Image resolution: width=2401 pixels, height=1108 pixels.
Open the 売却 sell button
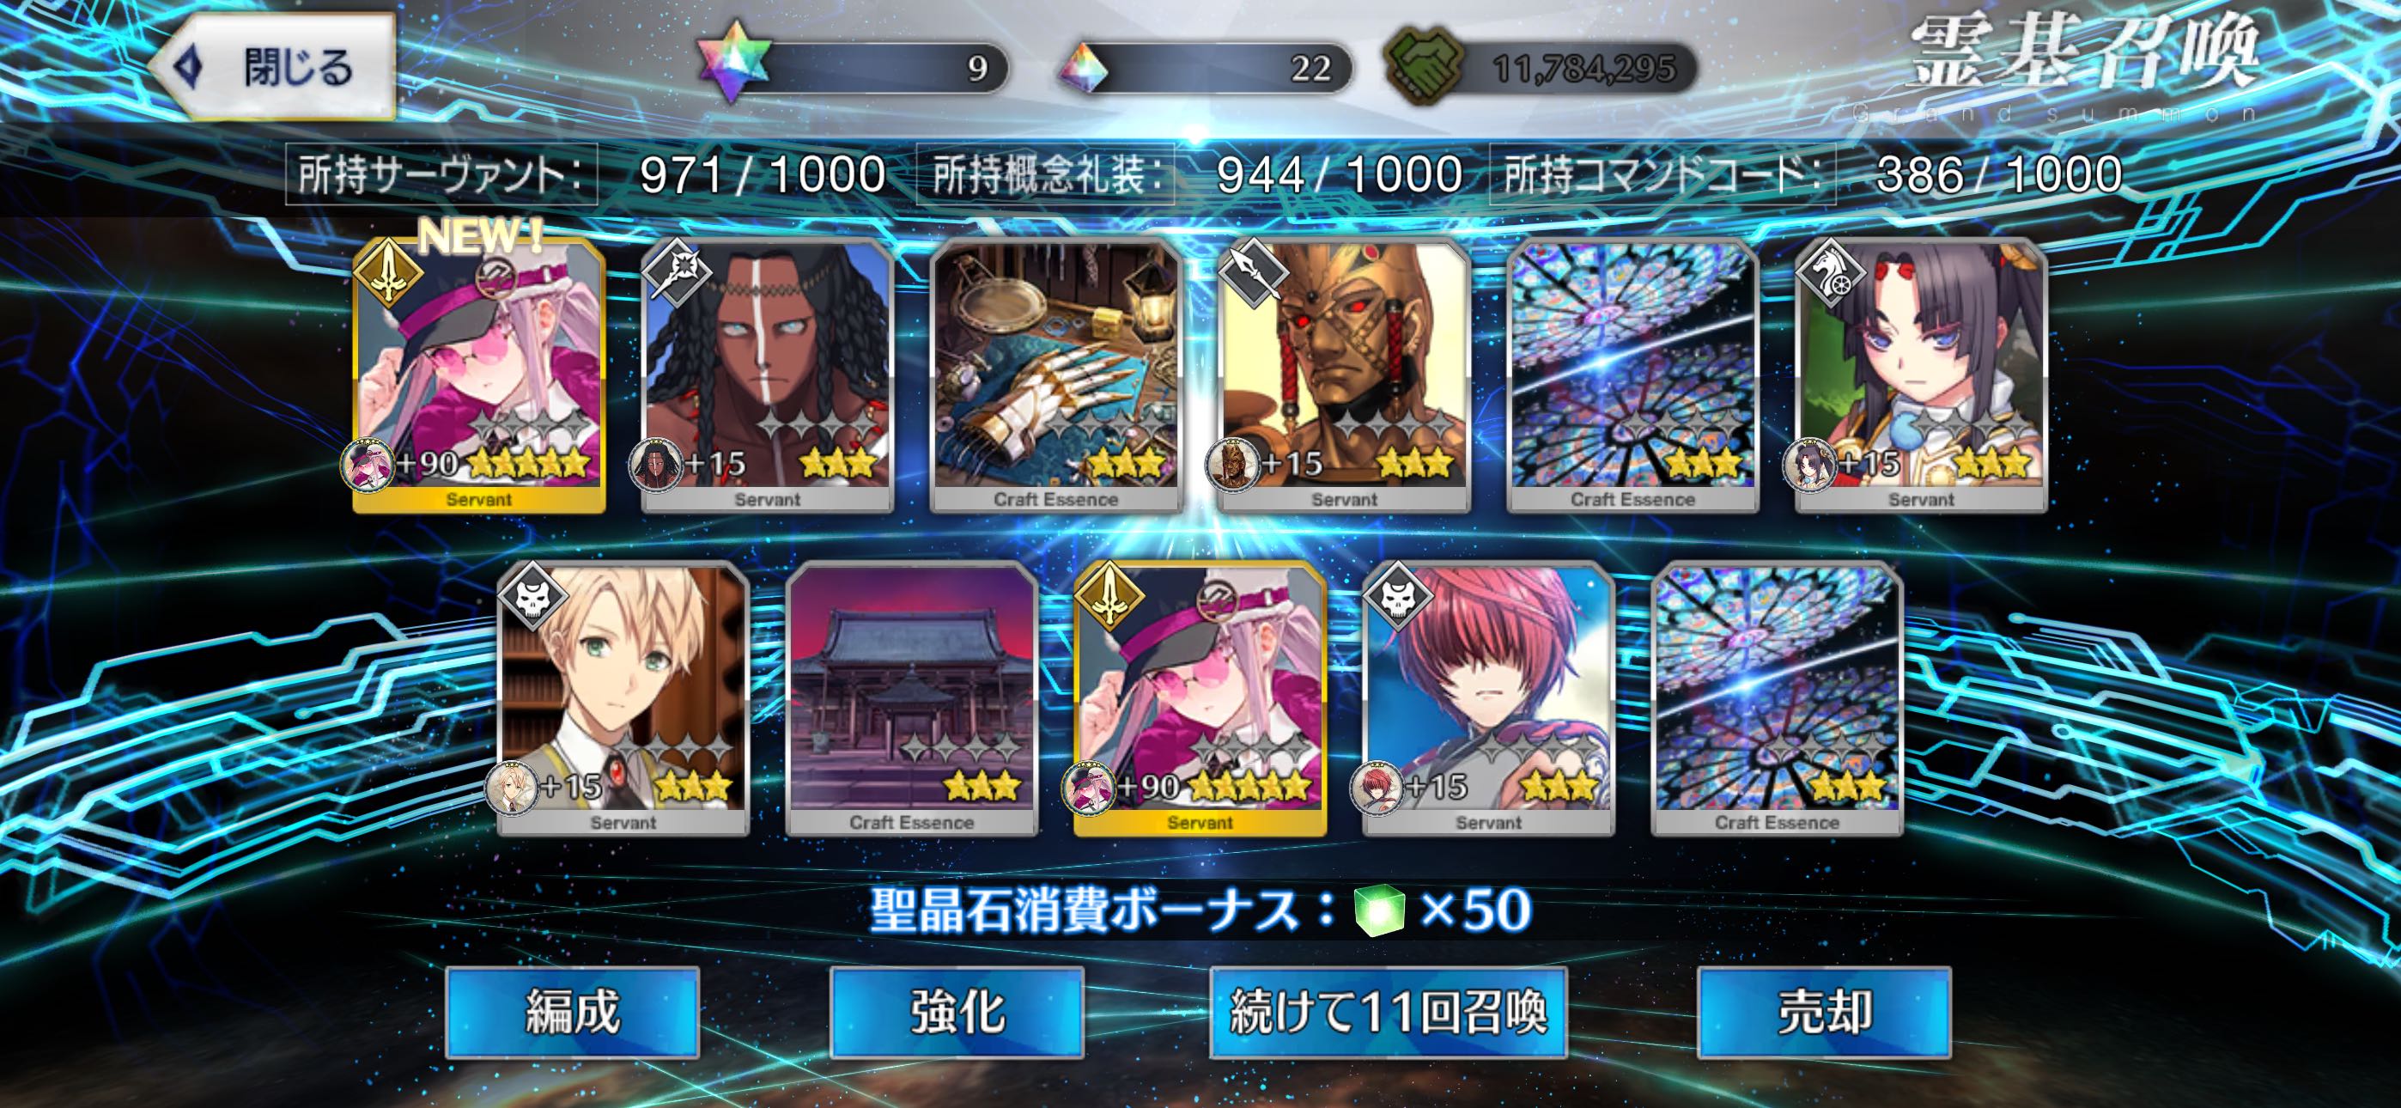point(1824,1012)
